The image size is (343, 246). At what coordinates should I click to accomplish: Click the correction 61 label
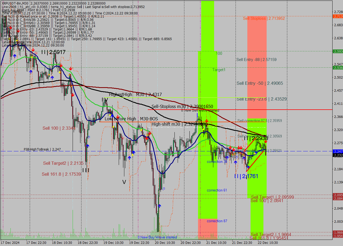coord(217,190)
